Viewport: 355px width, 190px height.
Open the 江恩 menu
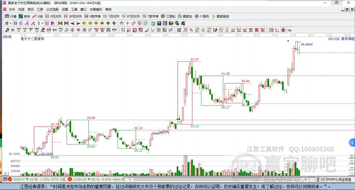(x=40, y=9)
